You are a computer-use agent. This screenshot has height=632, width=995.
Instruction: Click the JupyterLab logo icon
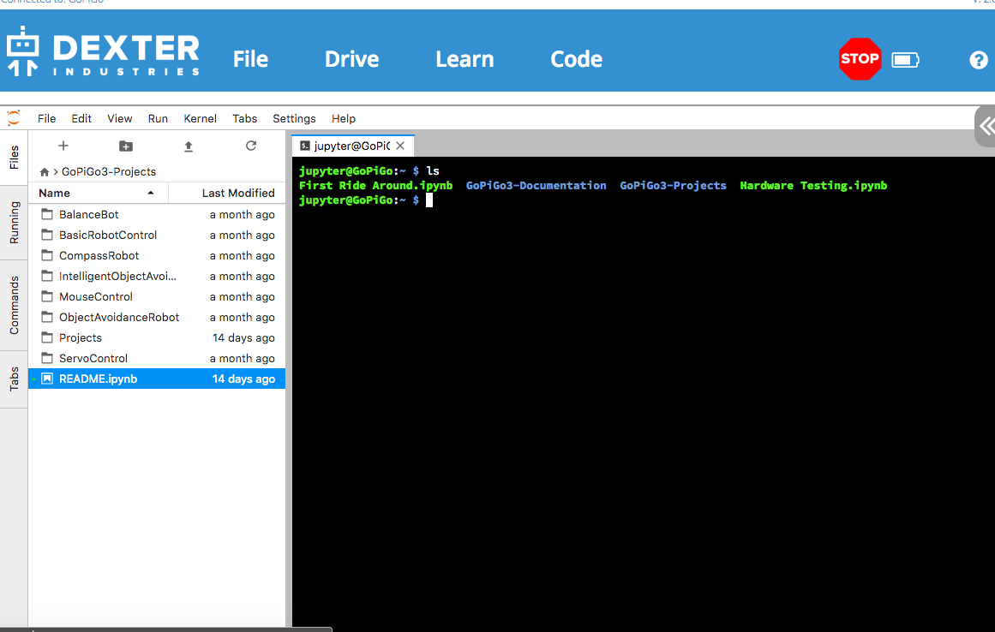(14, 118)
